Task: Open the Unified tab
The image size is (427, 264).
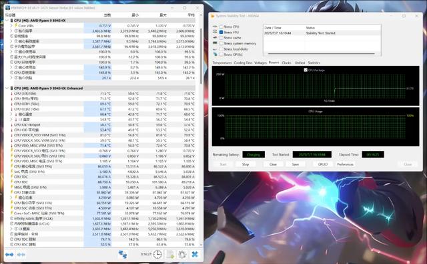Action: click(300, 63)
